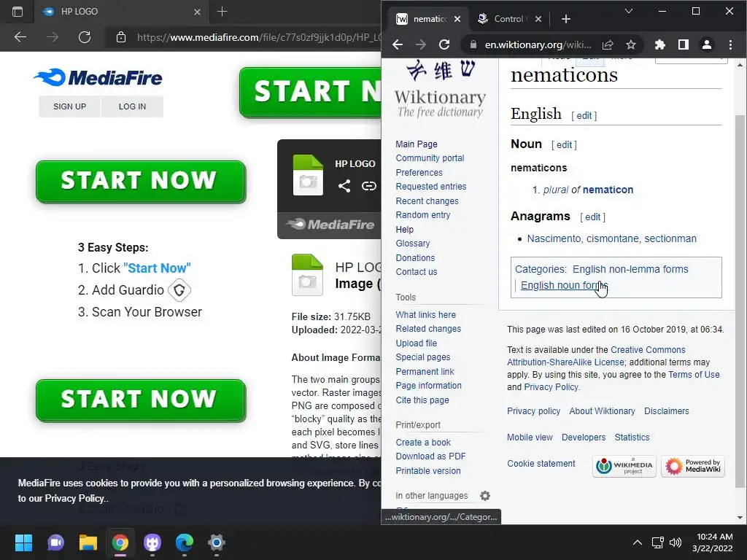This screenshot has width=747, height=560.
Task: Open Chrome profile avatar icon
Action: 706,44
